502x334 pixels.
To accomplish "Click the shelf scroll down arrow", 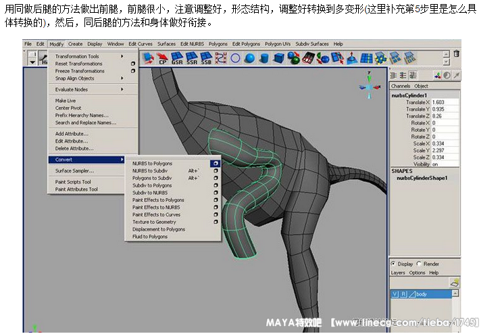I will pos(447,62).
